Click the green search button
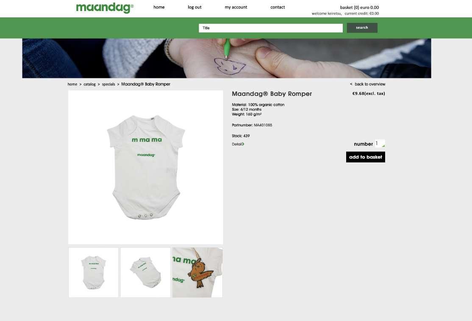472x321 pixels. 362,28
